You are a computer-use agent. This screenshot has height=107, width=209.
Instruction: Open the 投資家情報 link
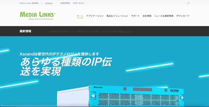65,3
